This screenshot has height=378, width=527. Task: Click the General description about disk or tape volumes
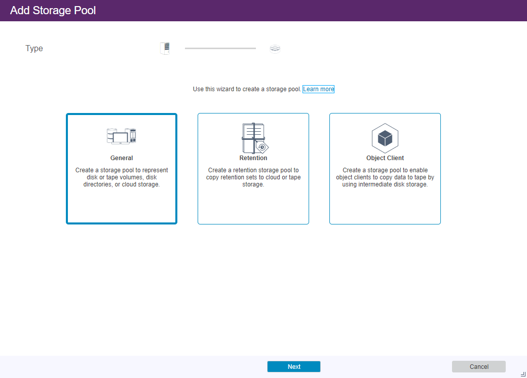pyautogui.click(x=122, y=177)
